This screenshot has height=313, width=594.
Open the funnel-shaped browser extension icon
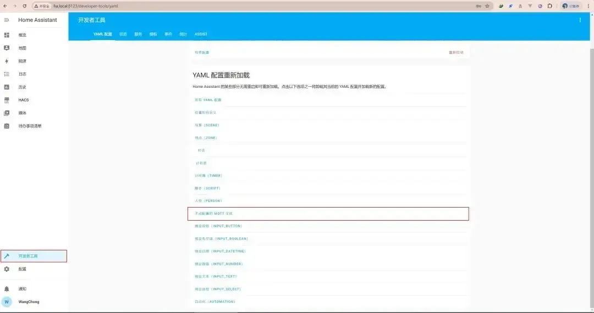pos(530,6)
